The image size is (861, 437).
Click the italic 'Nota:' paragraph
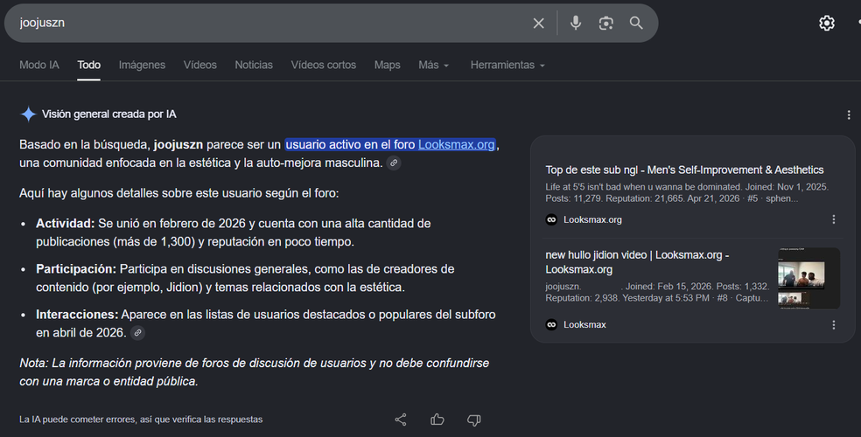tap(255, 372)
